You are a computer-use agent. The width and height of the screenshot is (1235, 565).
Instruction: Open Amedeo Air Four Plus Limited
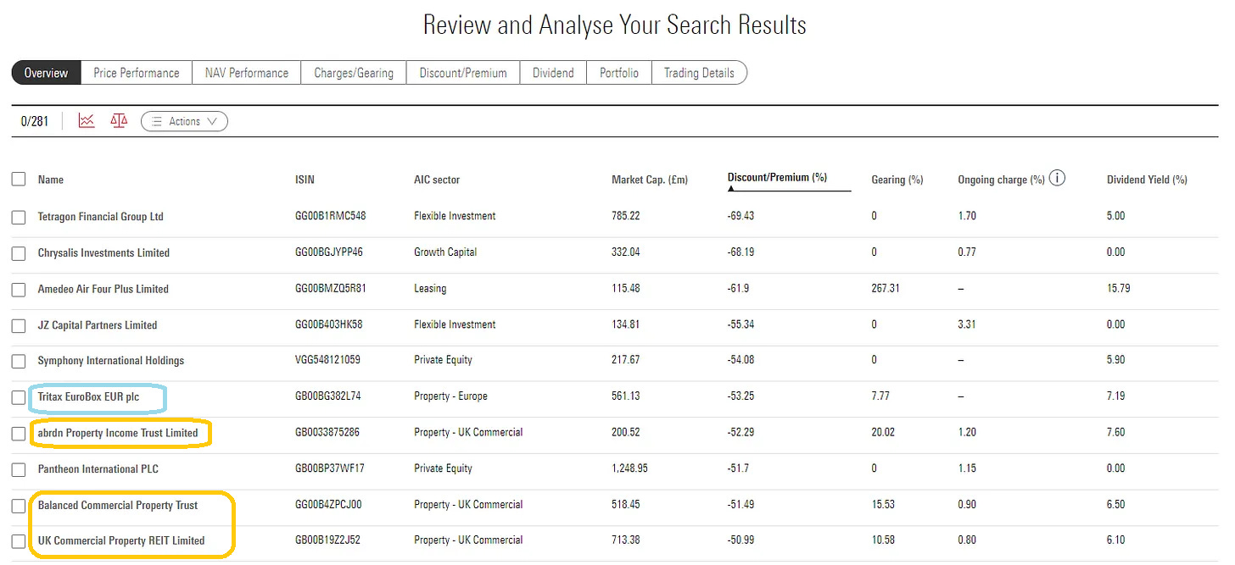click(103, 289)
